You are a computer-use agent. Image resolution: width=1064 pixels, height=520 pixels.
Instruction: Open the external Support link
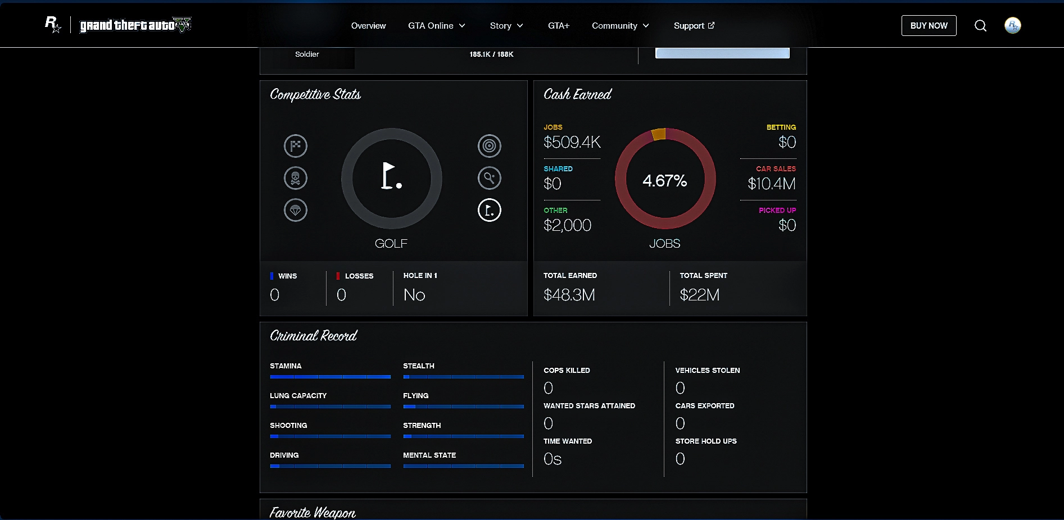tap(694, 26)
